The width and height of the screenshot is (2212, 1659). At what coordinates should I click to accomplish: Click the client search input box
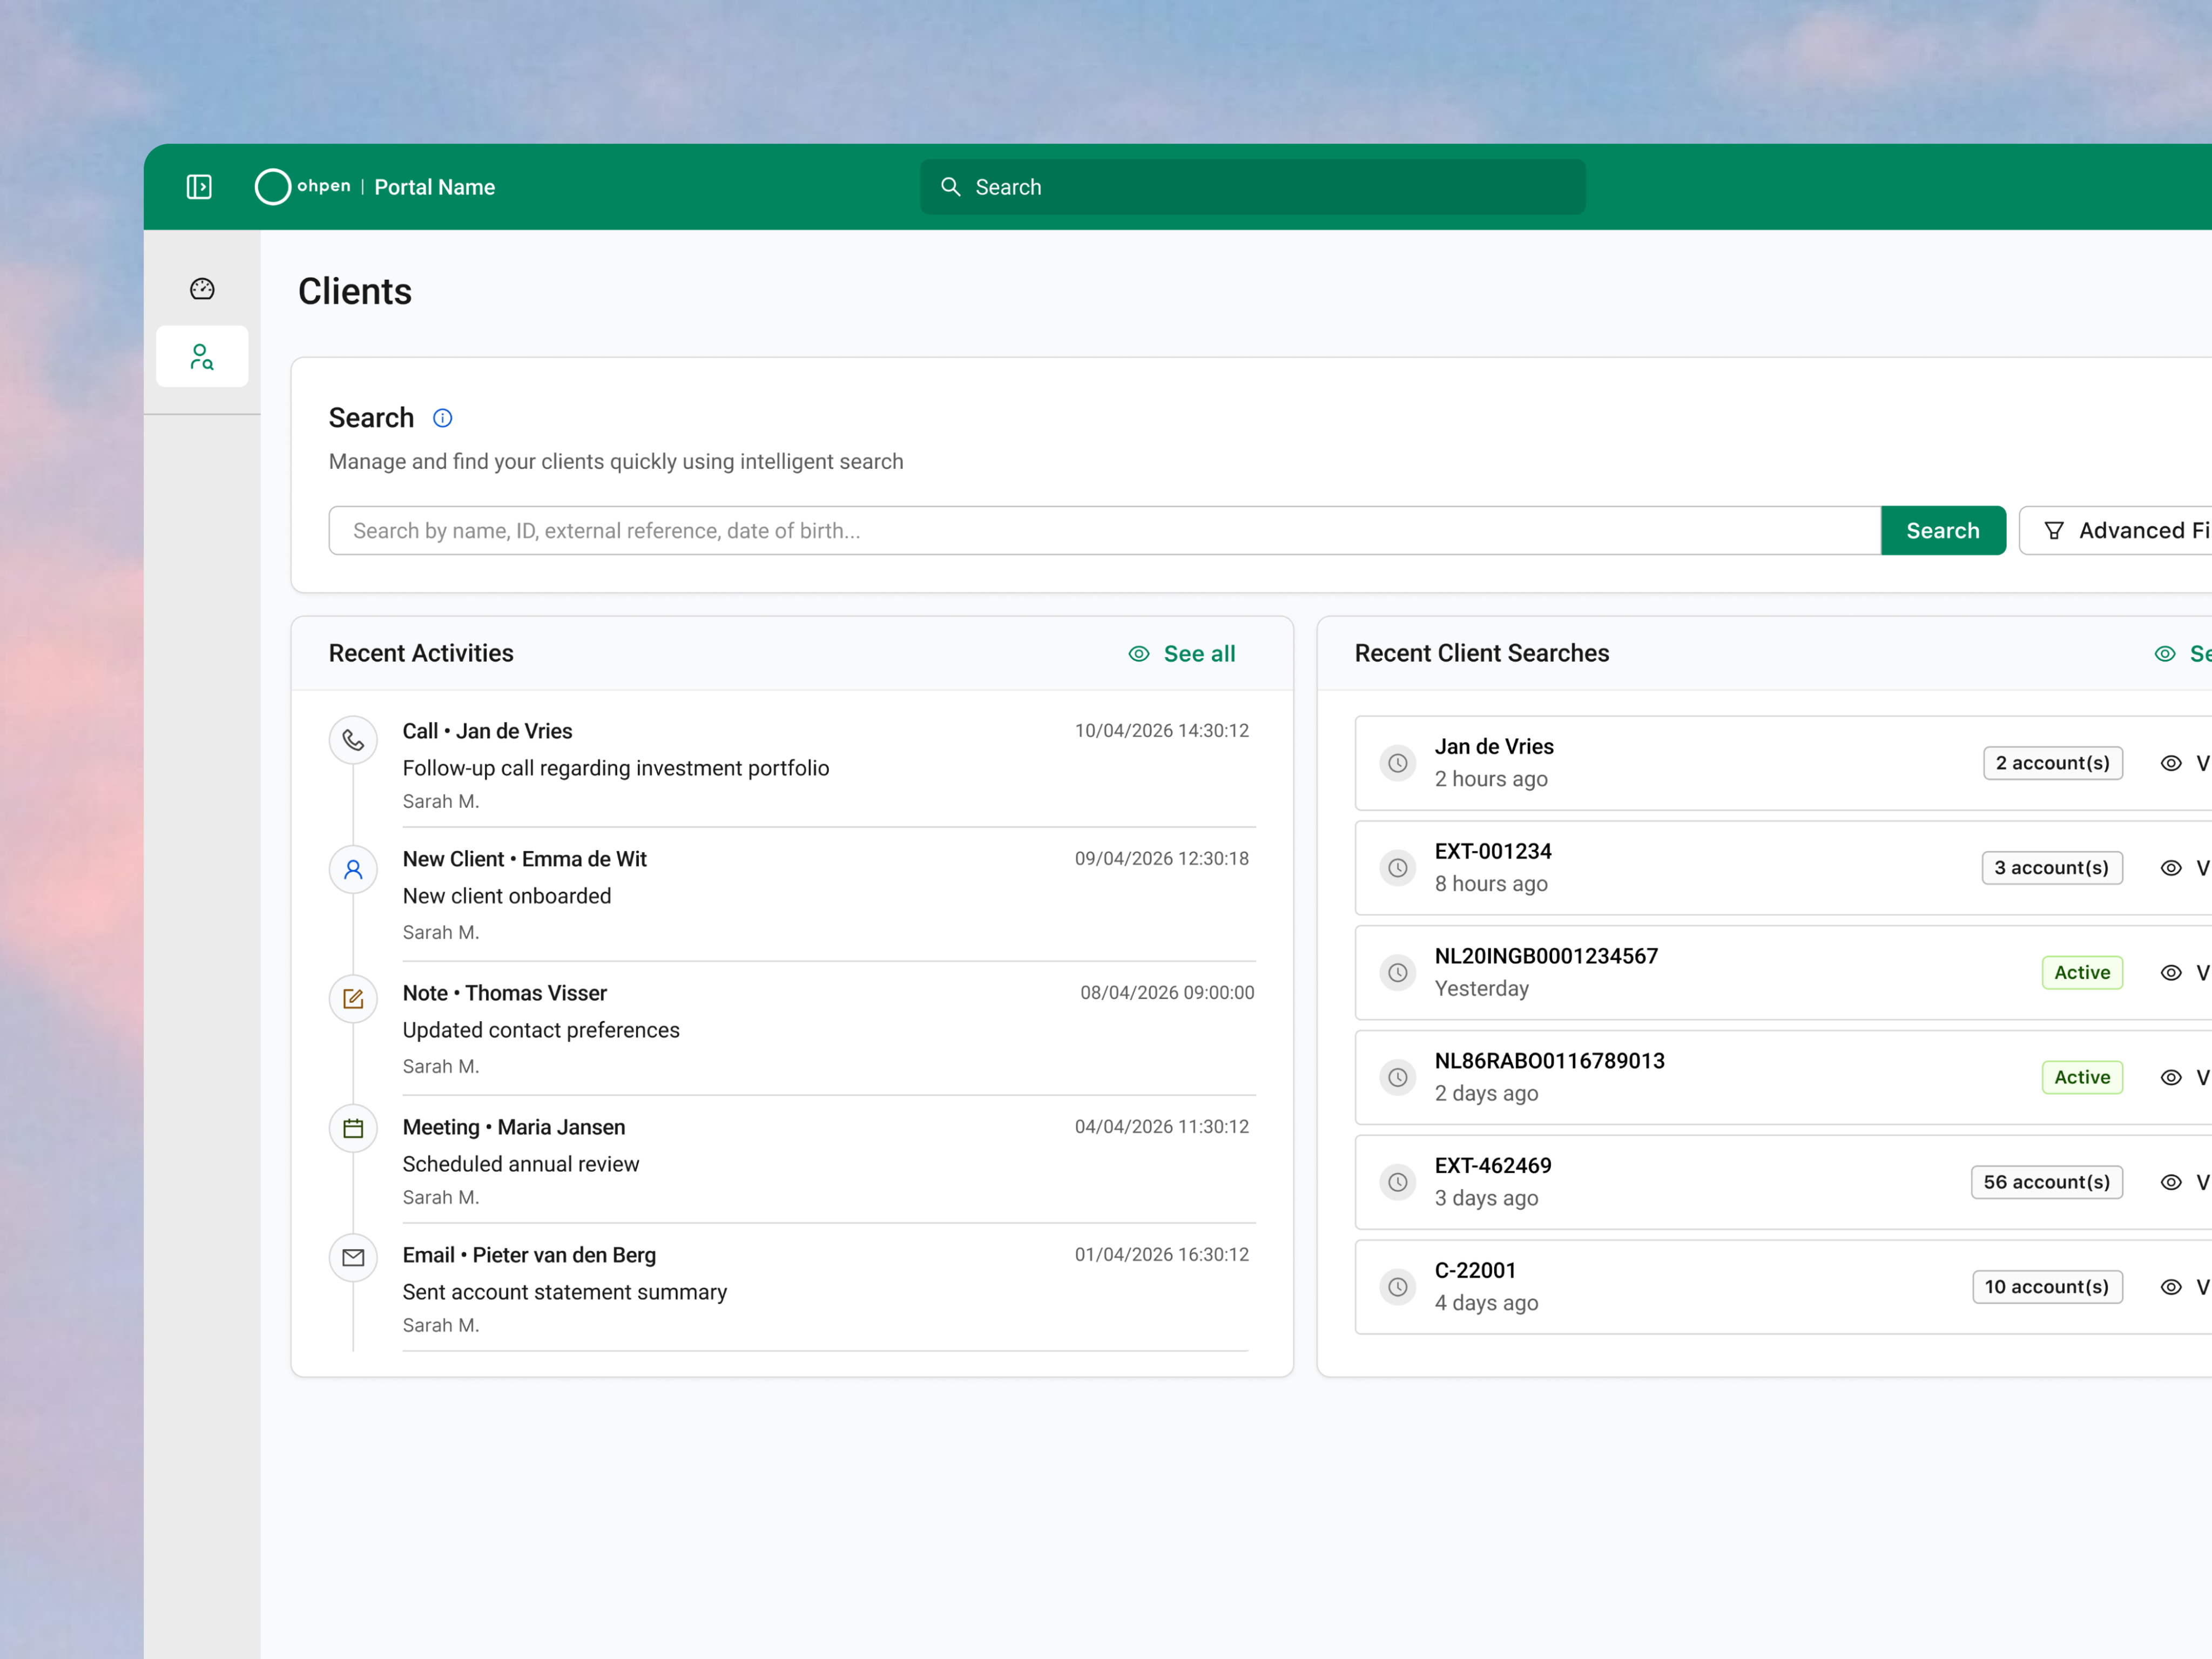[1104, 530]
